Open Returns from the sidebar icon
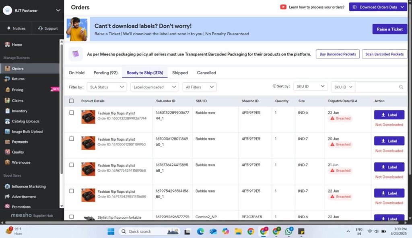The height and width of the screenshot is (238, 412). point(7,79)
